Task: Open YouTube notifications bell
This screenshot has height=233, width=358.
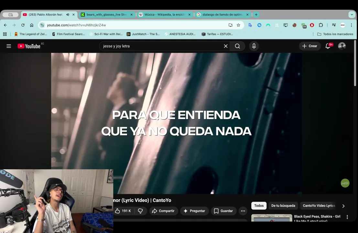Action: 328,46
